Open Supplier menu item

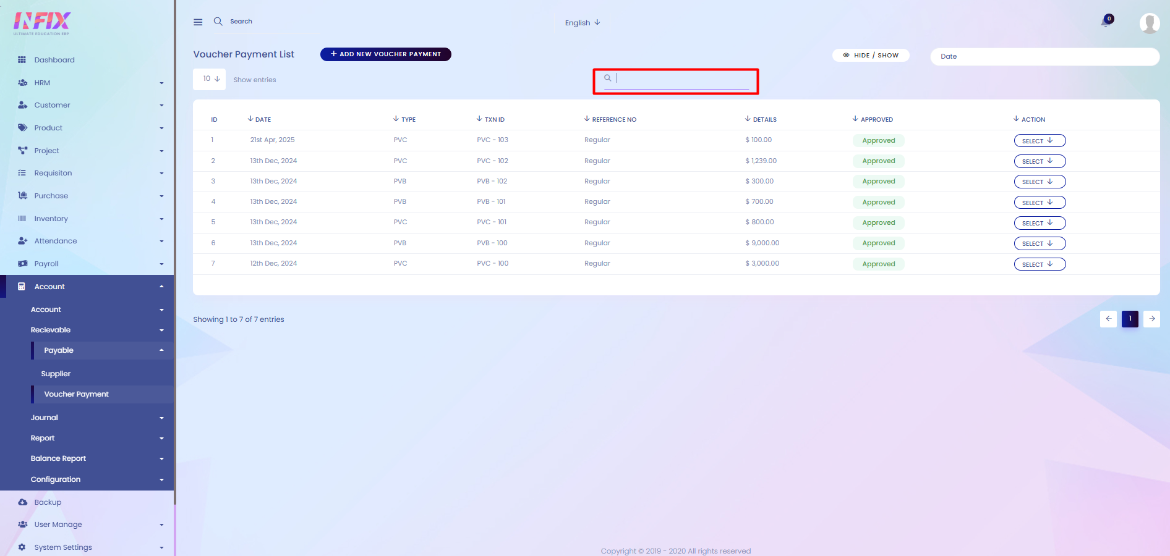pyautogui.click(x=56, y=374)
